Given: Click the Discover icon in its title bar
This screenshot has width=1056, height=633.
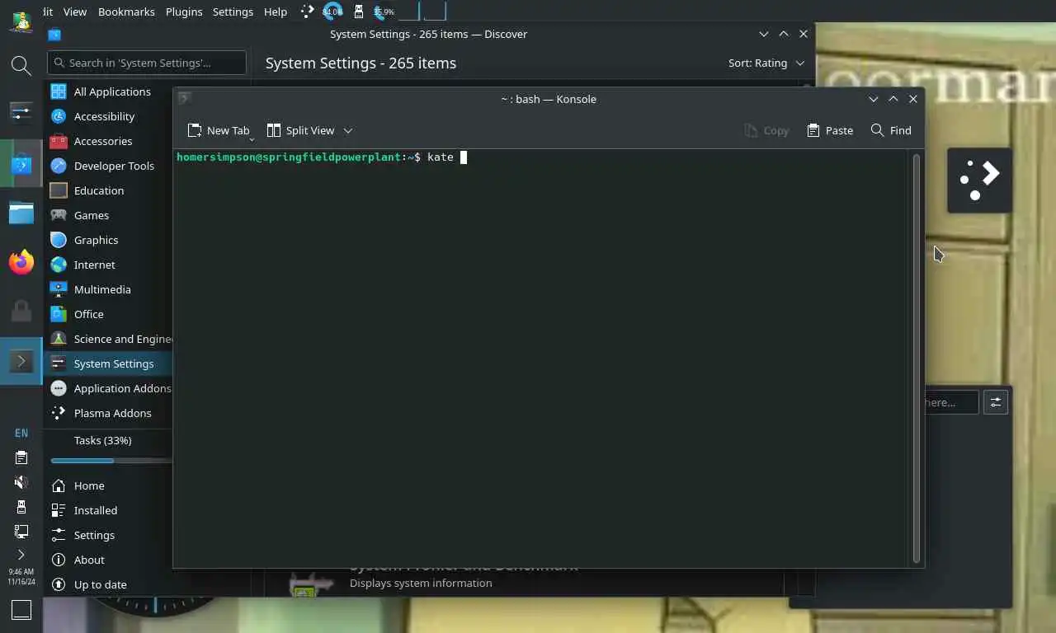Looking at the screenshot, I should (54, 34).
